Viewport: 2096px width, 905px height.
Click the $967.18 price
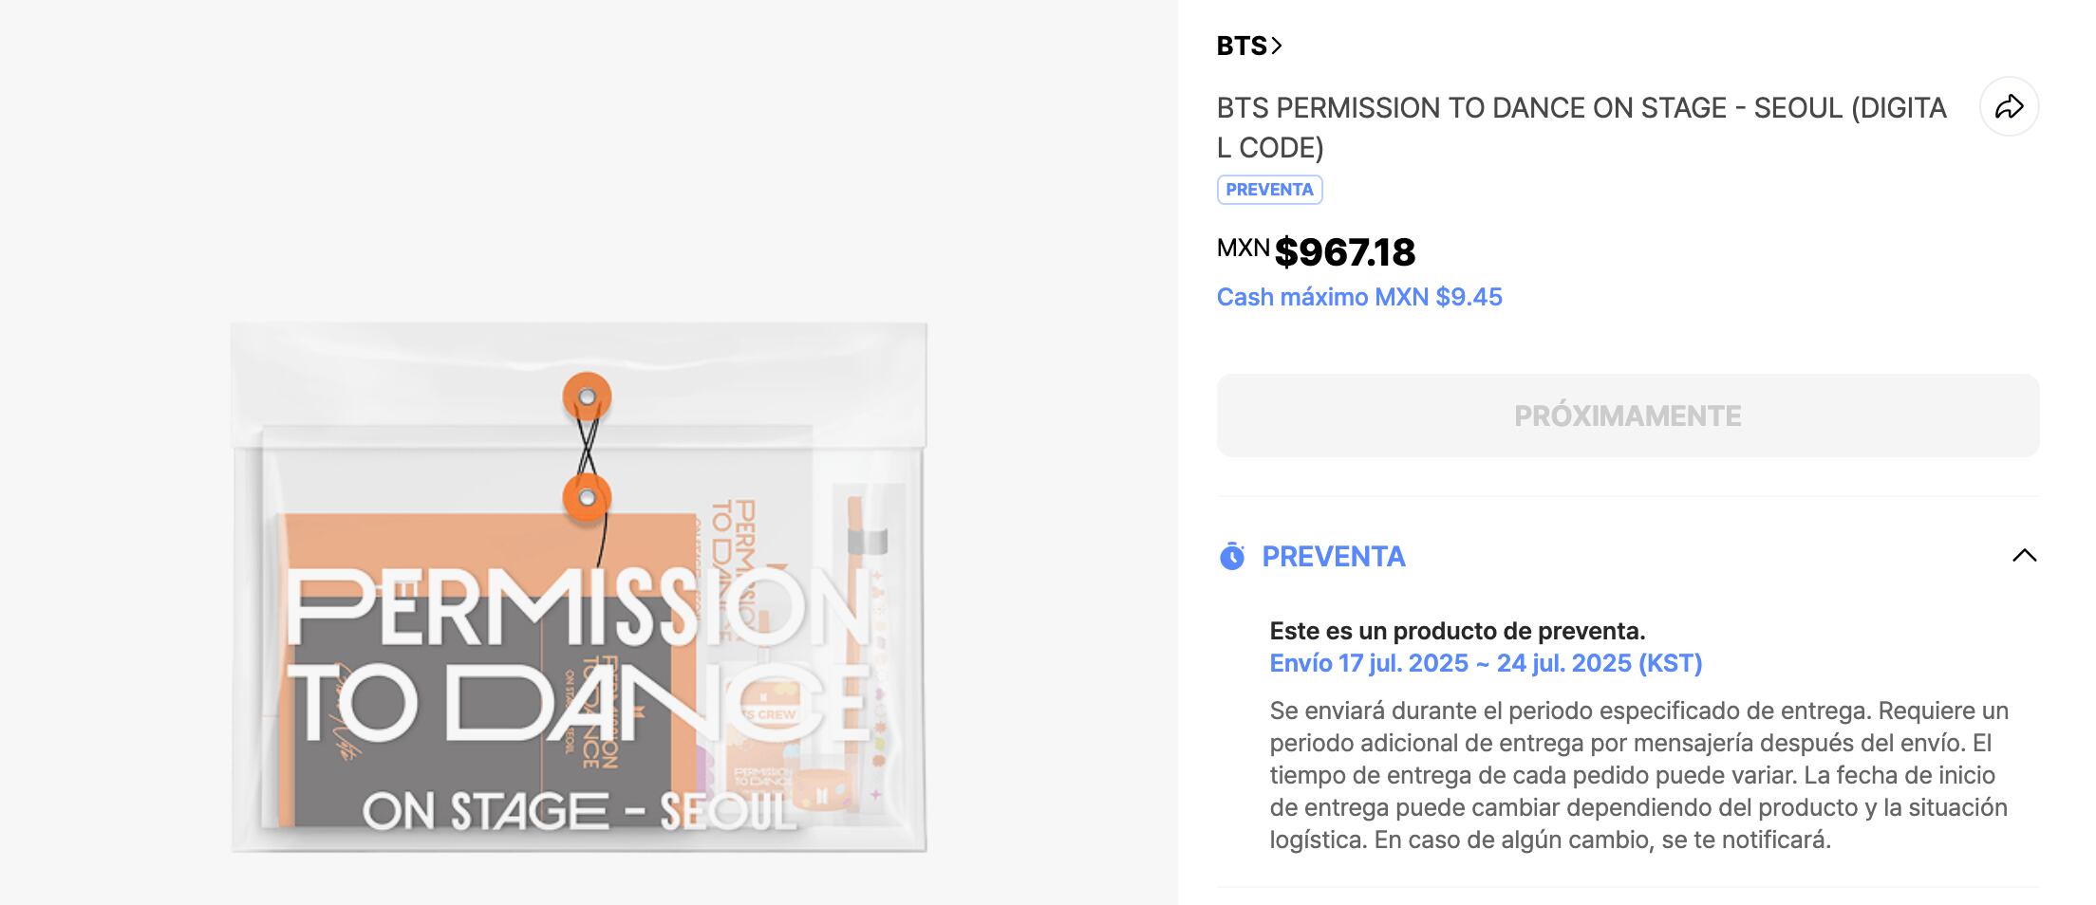pyautogui.click(x=1344, y=252)
